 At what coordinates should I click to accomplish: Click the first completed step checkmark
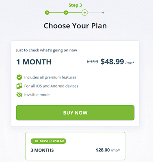[47, 13]
